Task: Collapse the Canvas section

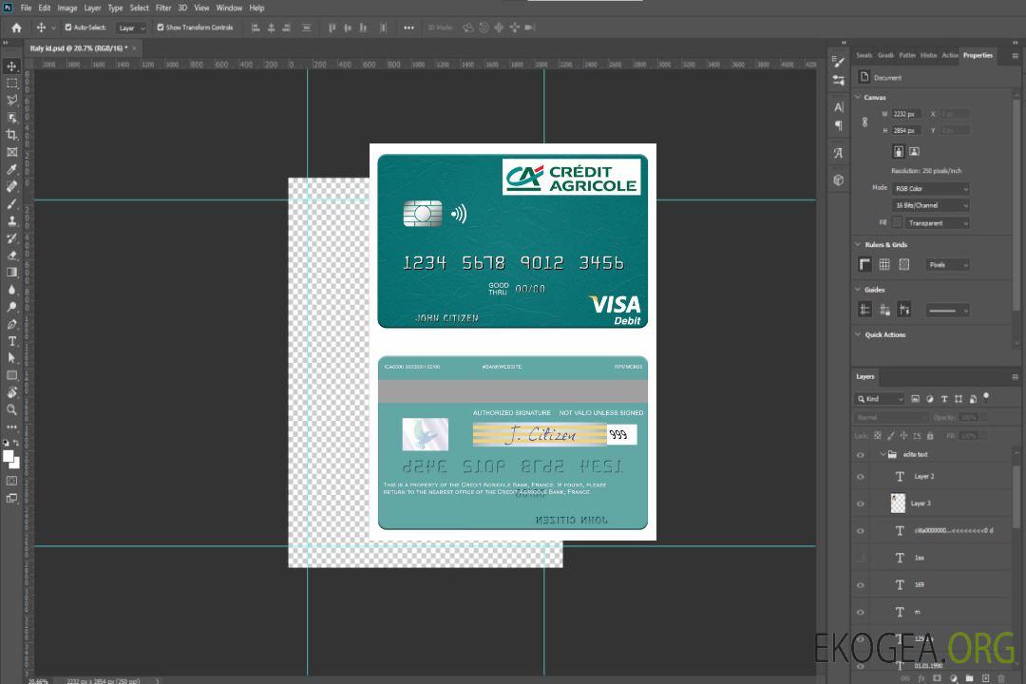Action: [858, 97]
